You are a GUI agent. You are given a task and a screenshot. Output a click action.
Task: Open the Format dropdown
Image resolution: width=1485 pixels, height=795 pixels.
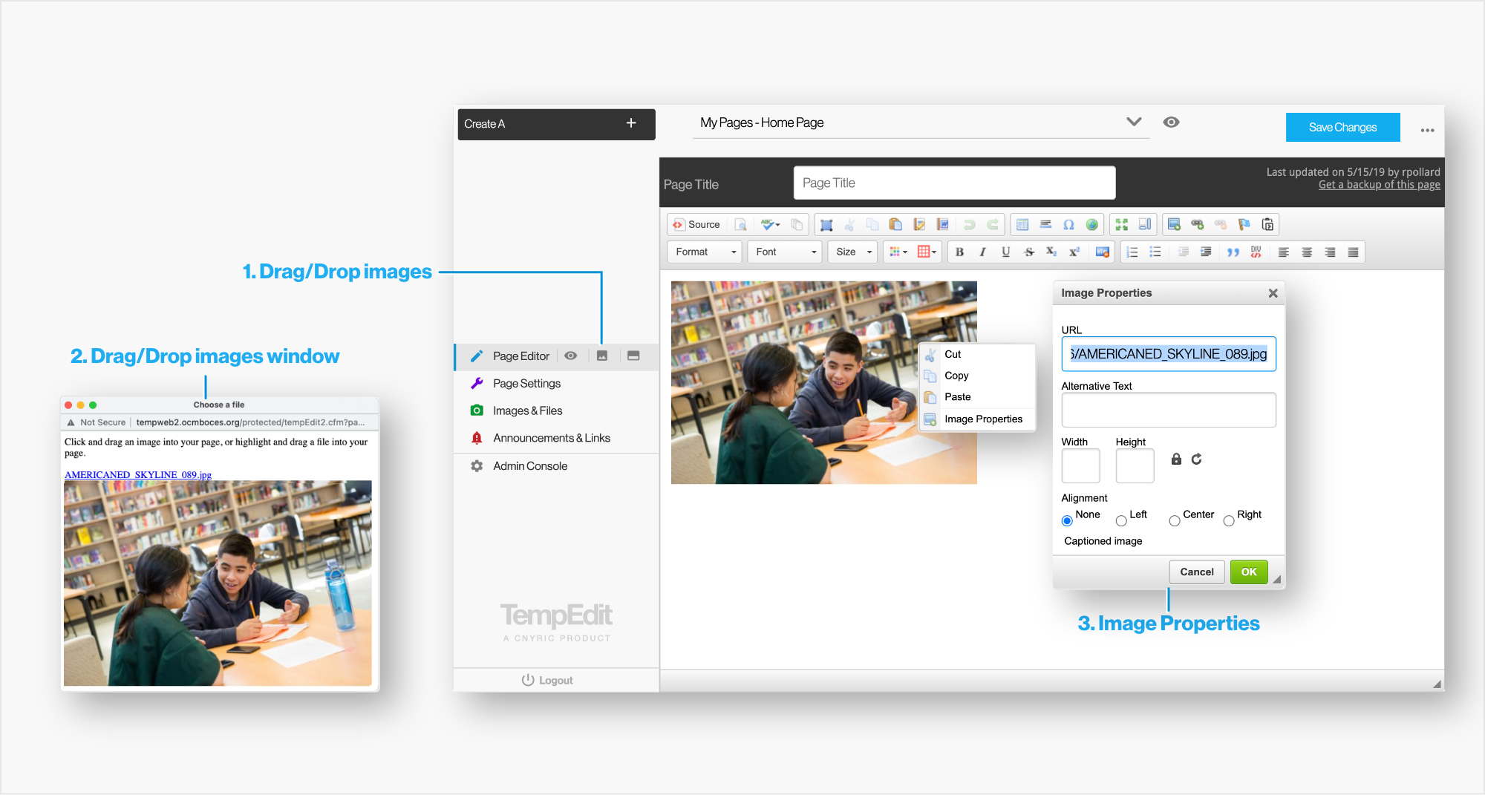[705, 252]
